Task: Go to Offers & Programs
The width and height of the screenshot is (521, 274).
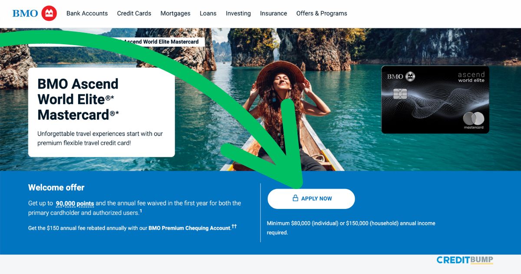Action: point(322,13)
